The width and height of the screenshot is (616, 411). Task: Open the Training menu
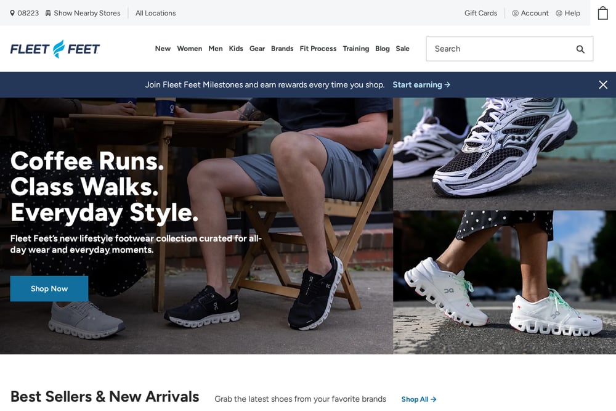[356, 49]
